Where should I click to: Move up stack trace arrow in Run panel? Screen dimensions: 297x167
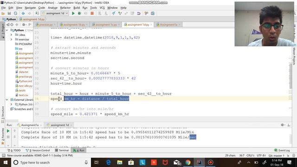coord(14,131)
